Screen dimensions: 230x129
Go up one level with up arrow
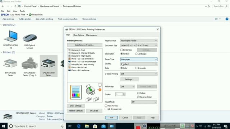click(x=15, y=6)
